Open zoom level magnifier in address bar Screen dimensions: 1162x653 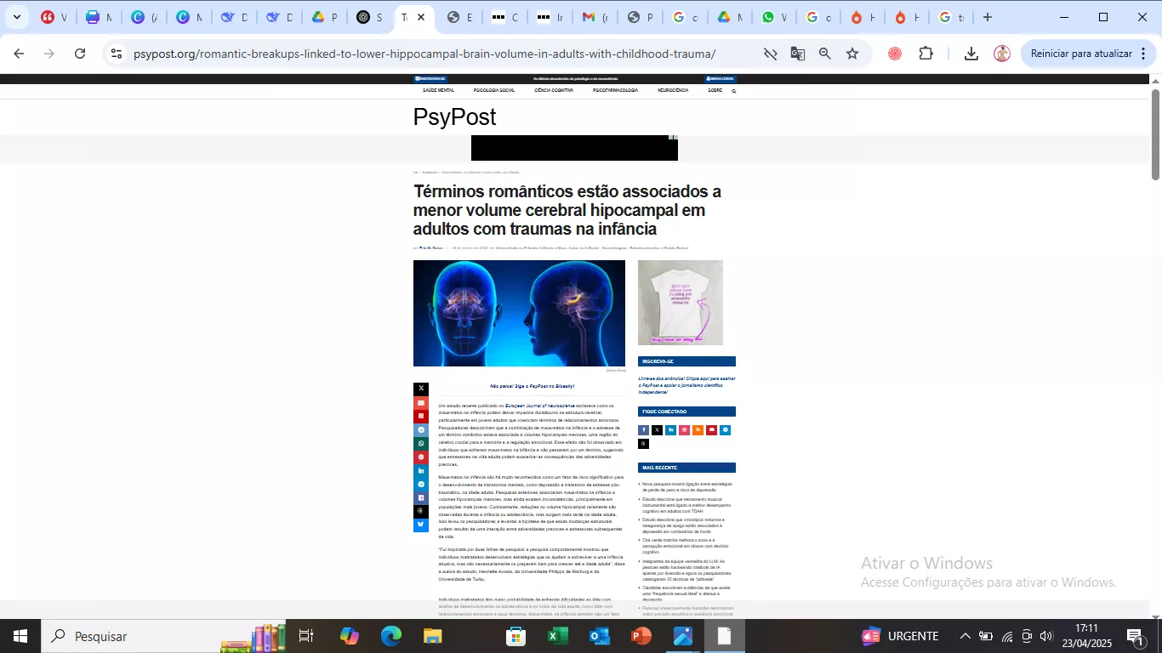[824, 54]
